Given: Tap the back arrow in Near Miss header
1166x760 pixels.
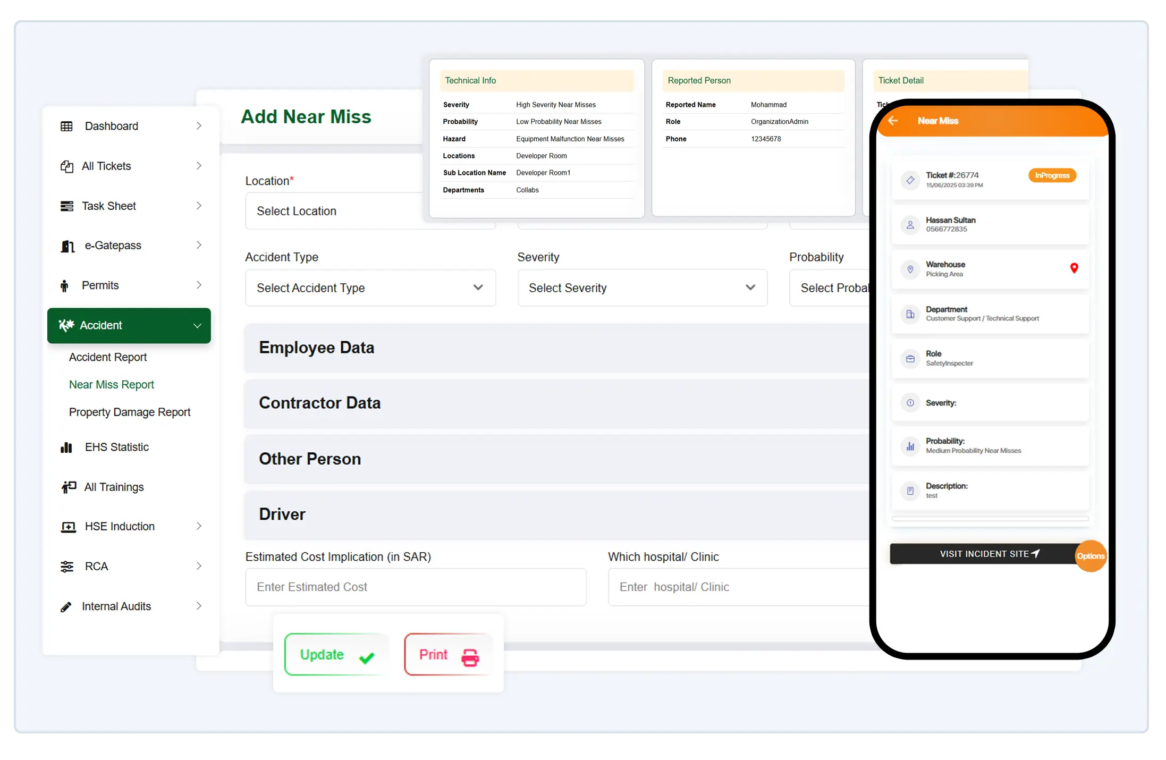Looking at the screenshot, I should pos(893,121).
